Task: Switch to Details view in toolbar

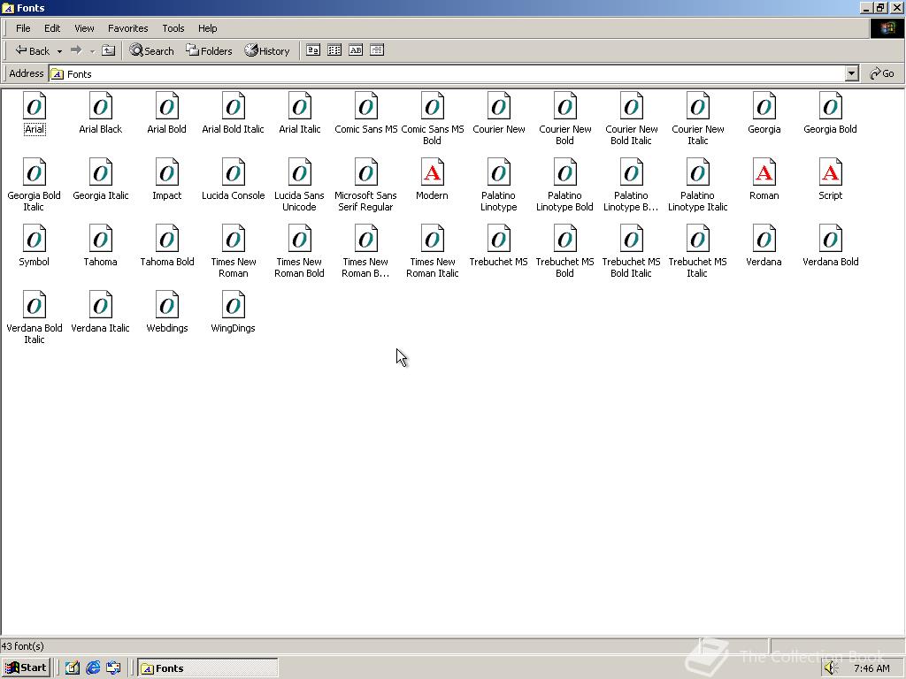Action: click(377, 50)
